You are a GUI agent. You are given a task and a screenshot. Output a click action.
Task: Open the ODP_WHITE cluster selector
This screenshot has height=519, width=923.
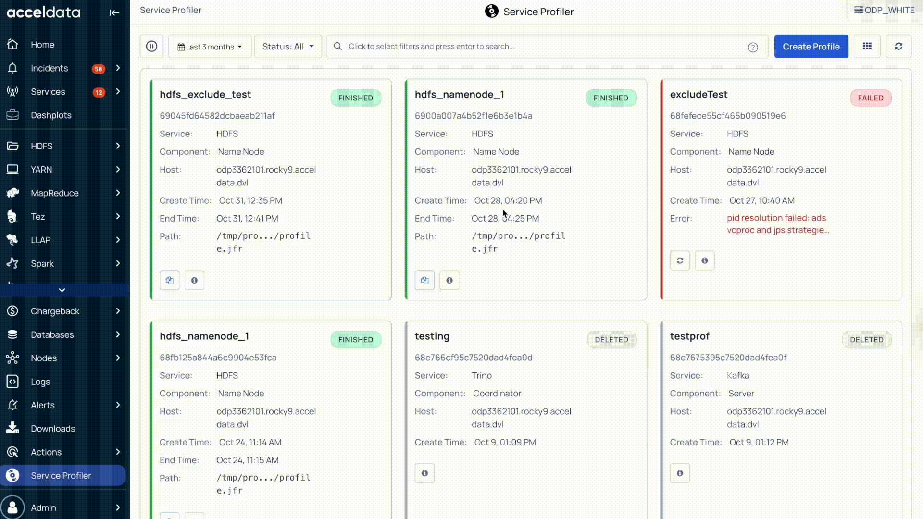click(x=884, y=10)
